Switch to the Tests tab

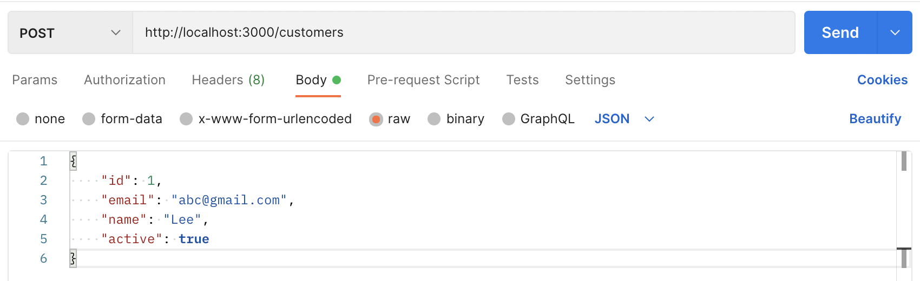[x=522, y=80]
